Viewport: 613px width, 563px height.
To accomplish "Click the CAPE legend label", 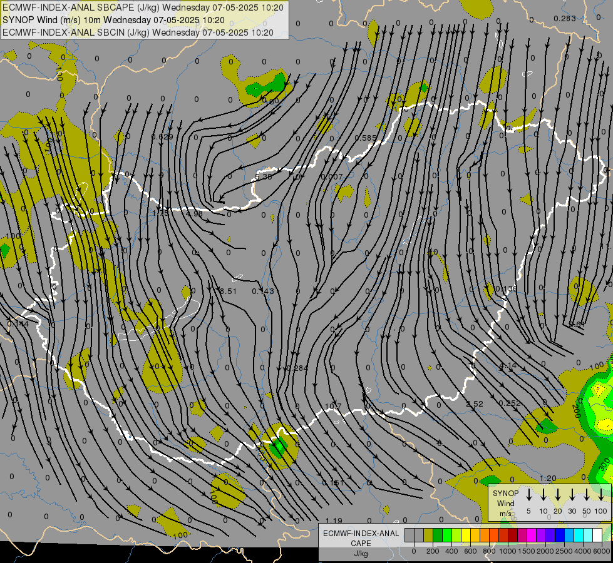I will click(x=361, y=544).
